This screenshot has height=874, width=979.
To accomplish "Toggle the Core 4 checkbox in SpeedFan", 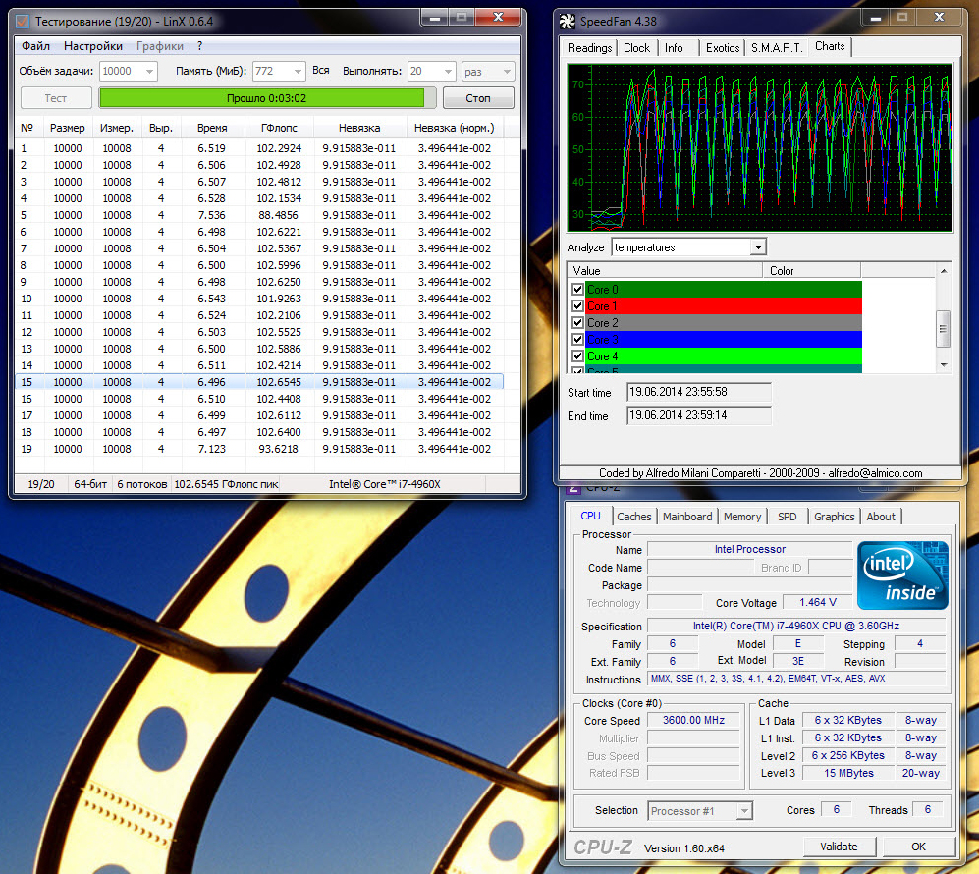I will pos(577,356).
